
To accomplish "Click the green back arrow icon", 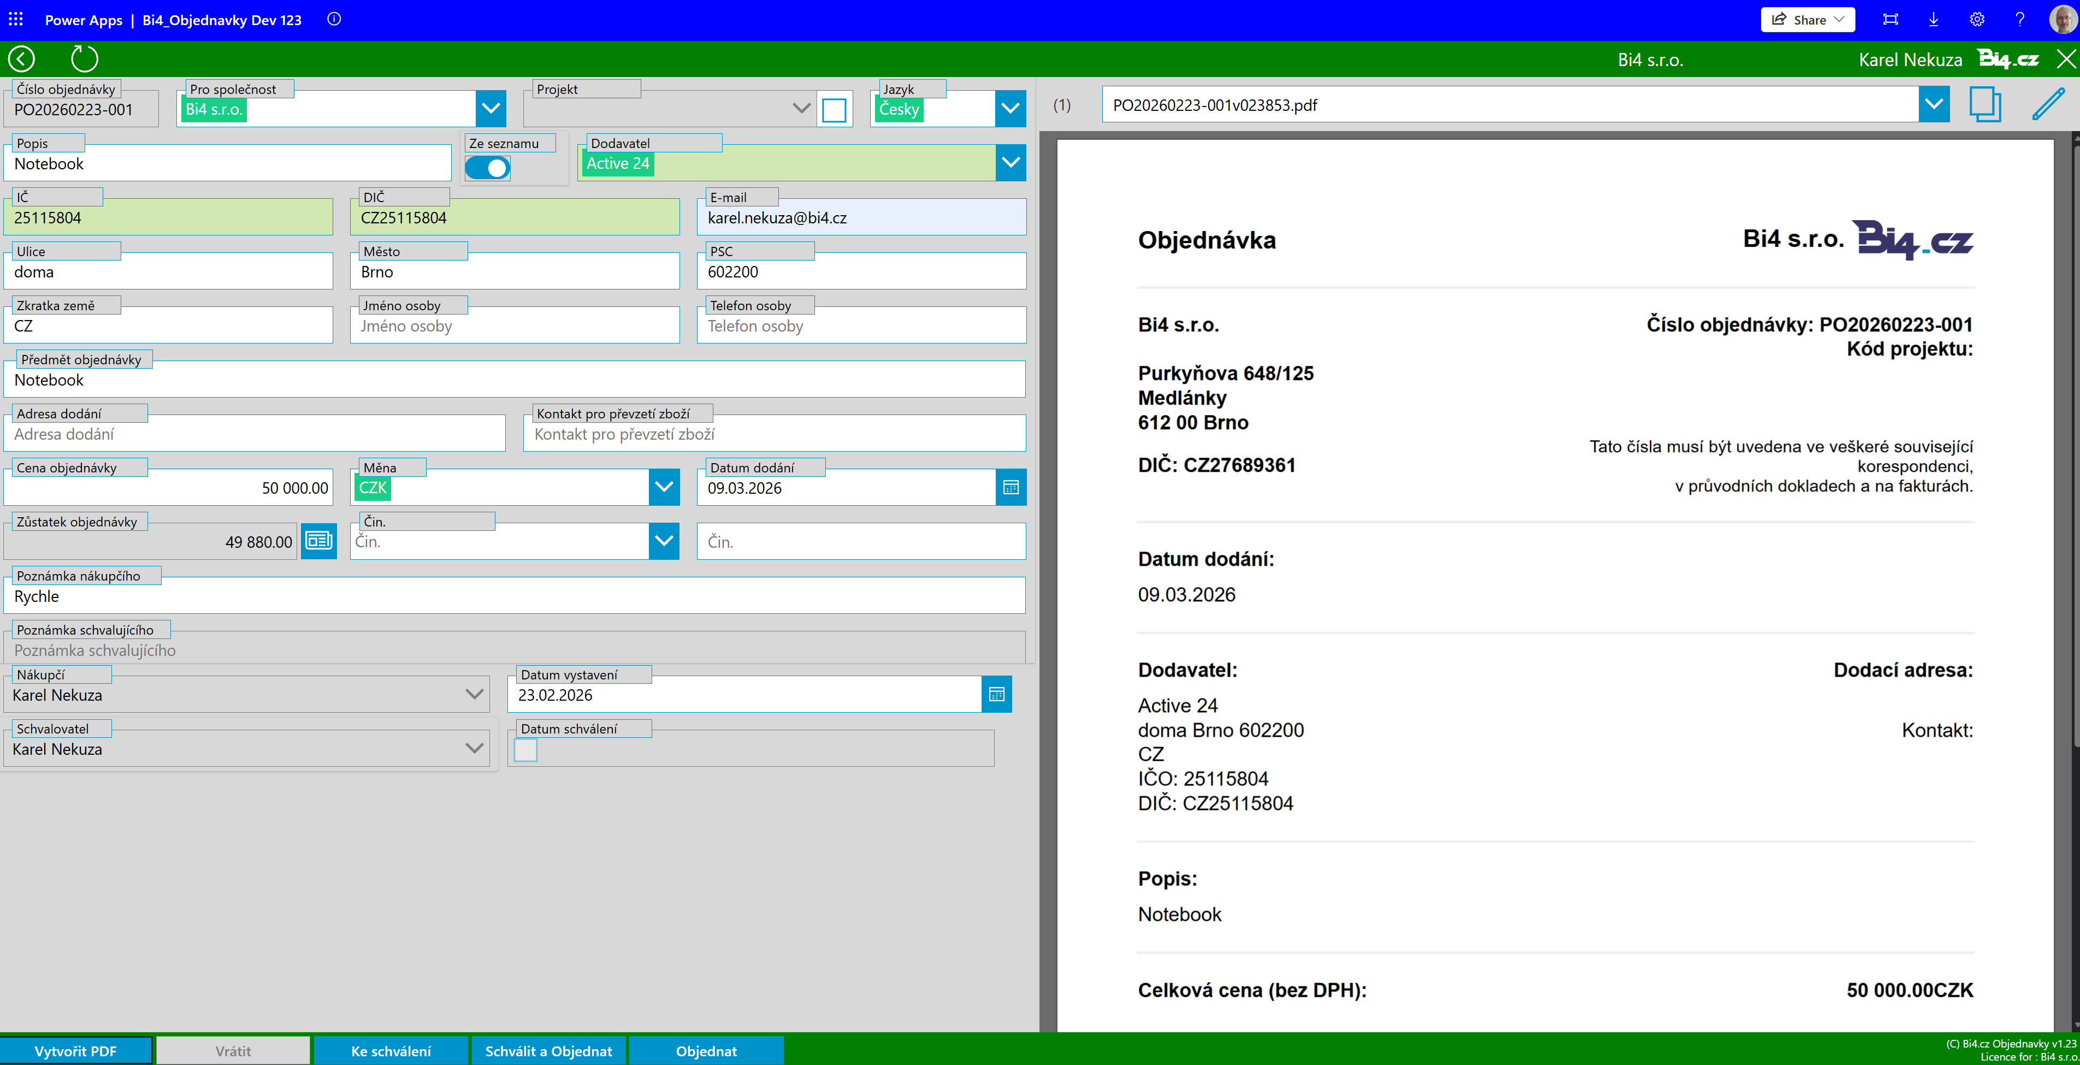I will pyautogui.click(x=22, y=59).
